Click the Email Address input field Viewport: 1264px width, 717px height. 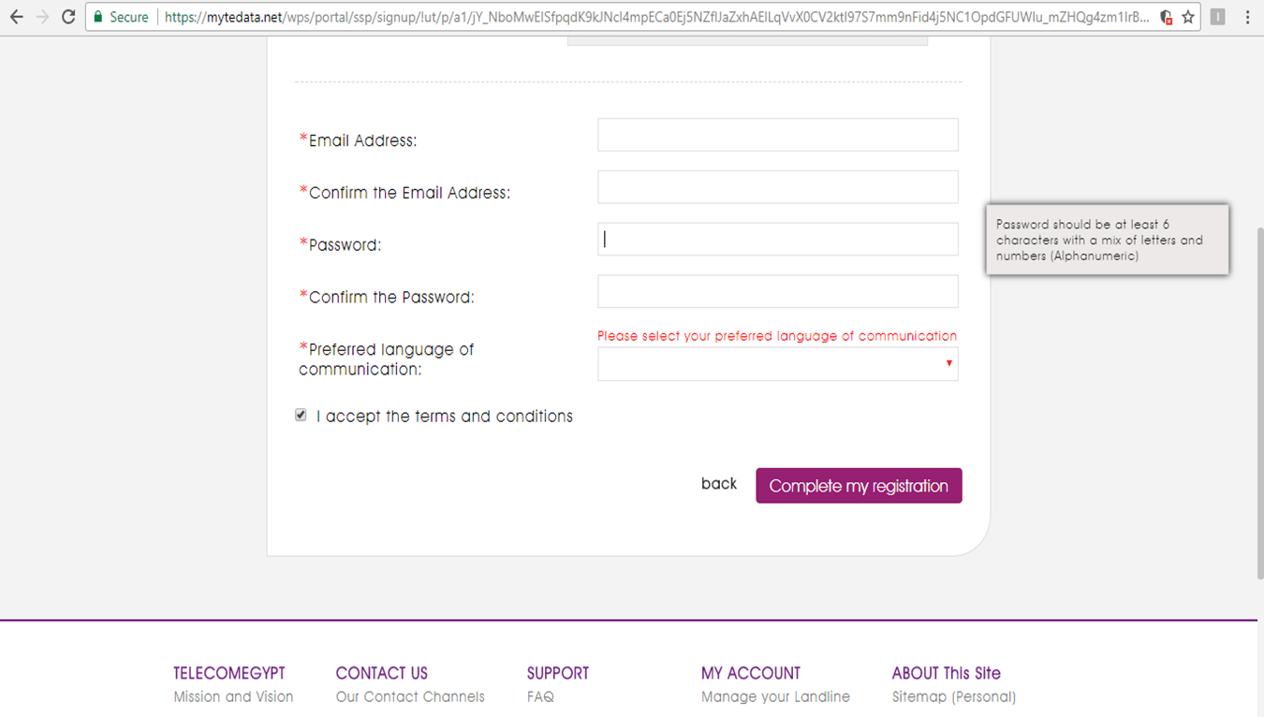(777, 135)
